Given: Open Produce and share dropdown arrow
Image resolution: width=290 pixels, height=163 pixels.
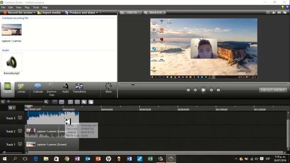Looking at the screenshot, I should pyautogui.click(x=97, y=13).
